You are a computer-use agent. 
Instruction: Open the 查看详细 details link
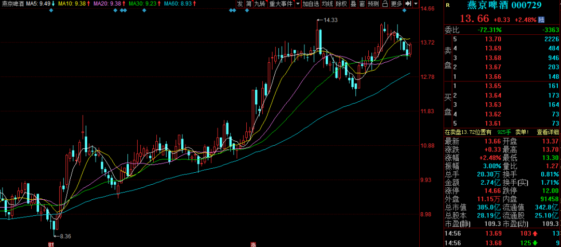547,132
